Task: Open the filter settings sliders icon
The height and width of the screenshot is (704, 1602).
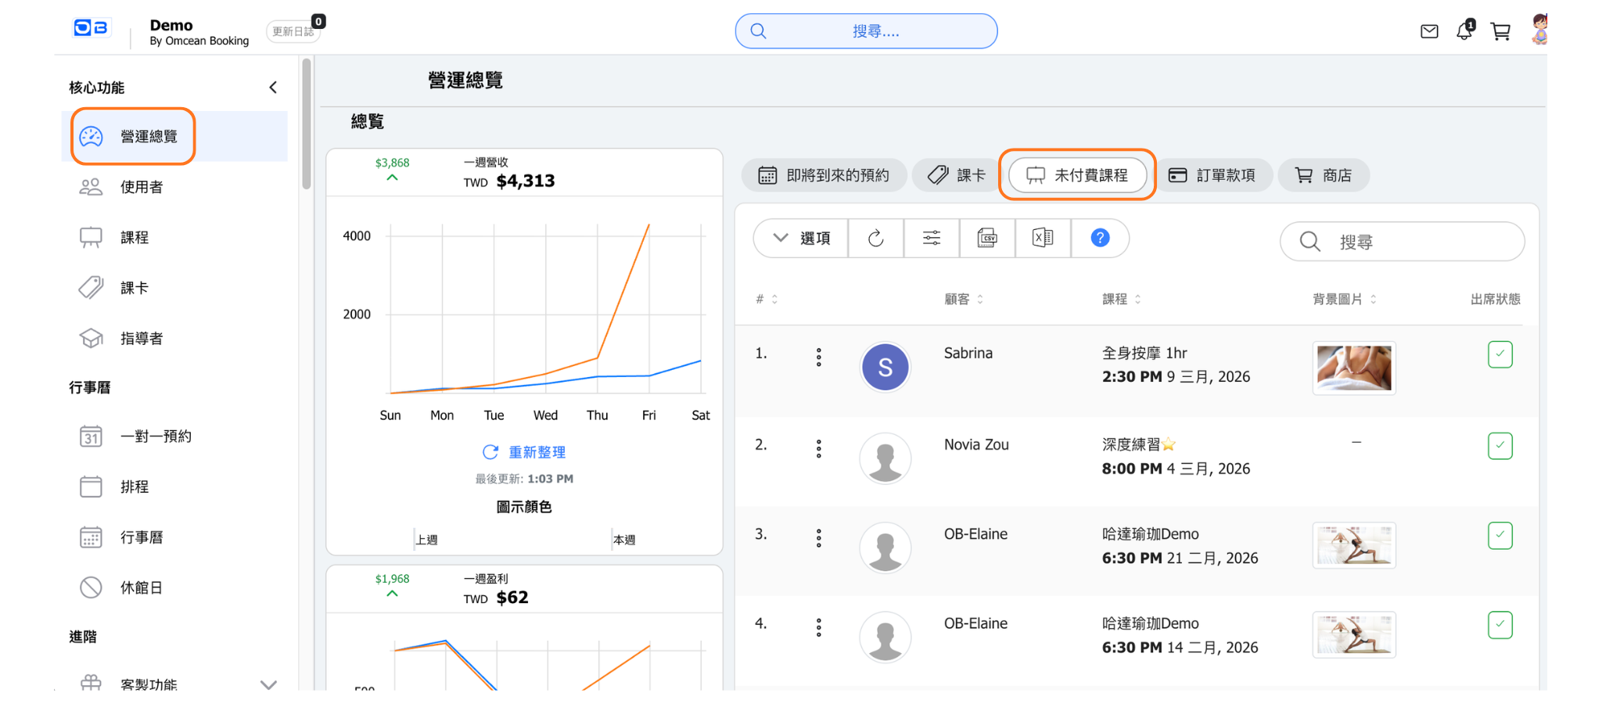Action: (931, 239)
